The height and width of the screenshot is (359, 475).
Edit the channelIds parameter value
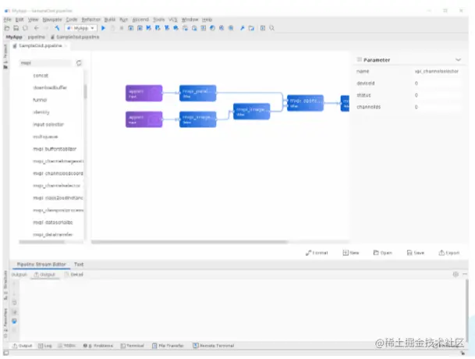tap(437, 107)
